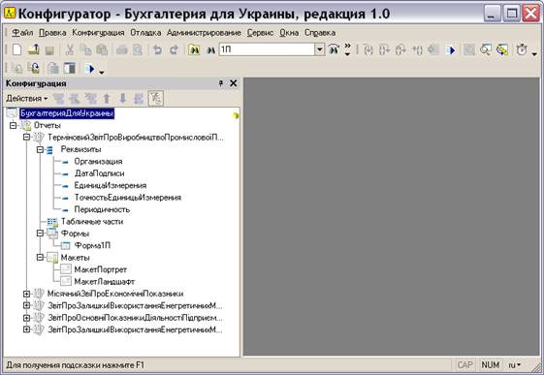Open the search field dropdown arrow
Viewport: 544px width, 375px height.
coord(320,49)
